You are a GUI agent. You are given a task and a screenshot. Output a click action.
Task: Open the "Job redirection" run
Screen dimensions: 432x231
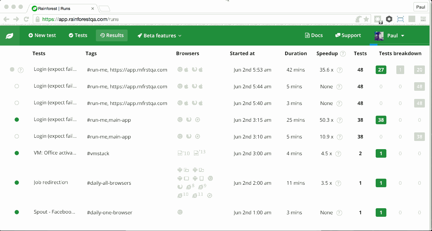[x=51, y=183]
